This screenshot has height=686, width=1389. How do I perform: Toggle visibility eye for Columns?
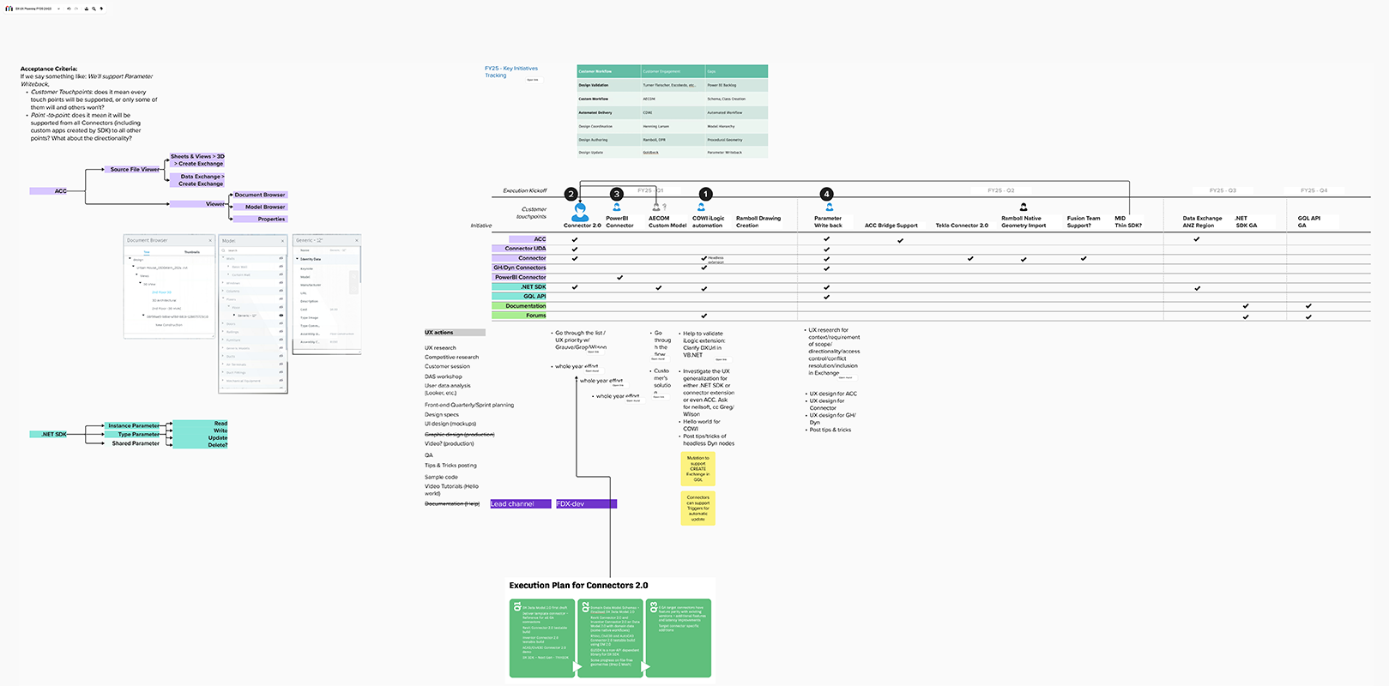281,291
